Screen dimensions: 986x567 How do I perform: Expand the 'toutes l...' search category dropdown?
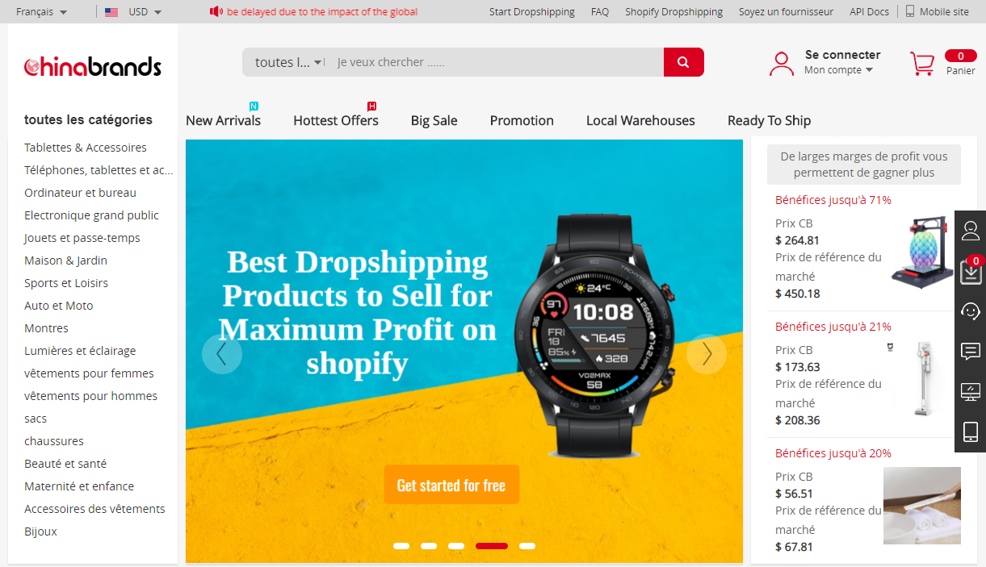point(288,62)
